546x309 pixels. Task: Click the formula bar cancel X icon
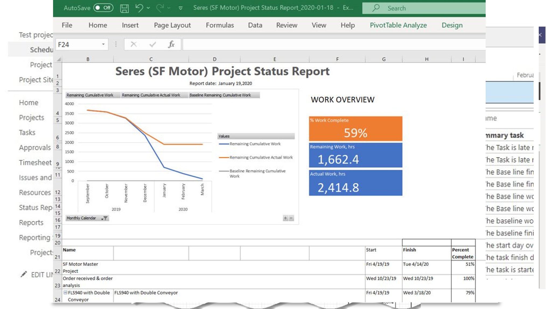(x=133, y=44)
